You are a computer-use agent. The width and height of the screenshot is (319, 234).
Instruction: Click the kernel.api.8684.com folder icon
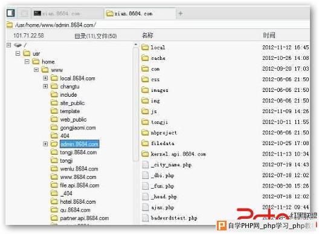[x=145, y=154]
